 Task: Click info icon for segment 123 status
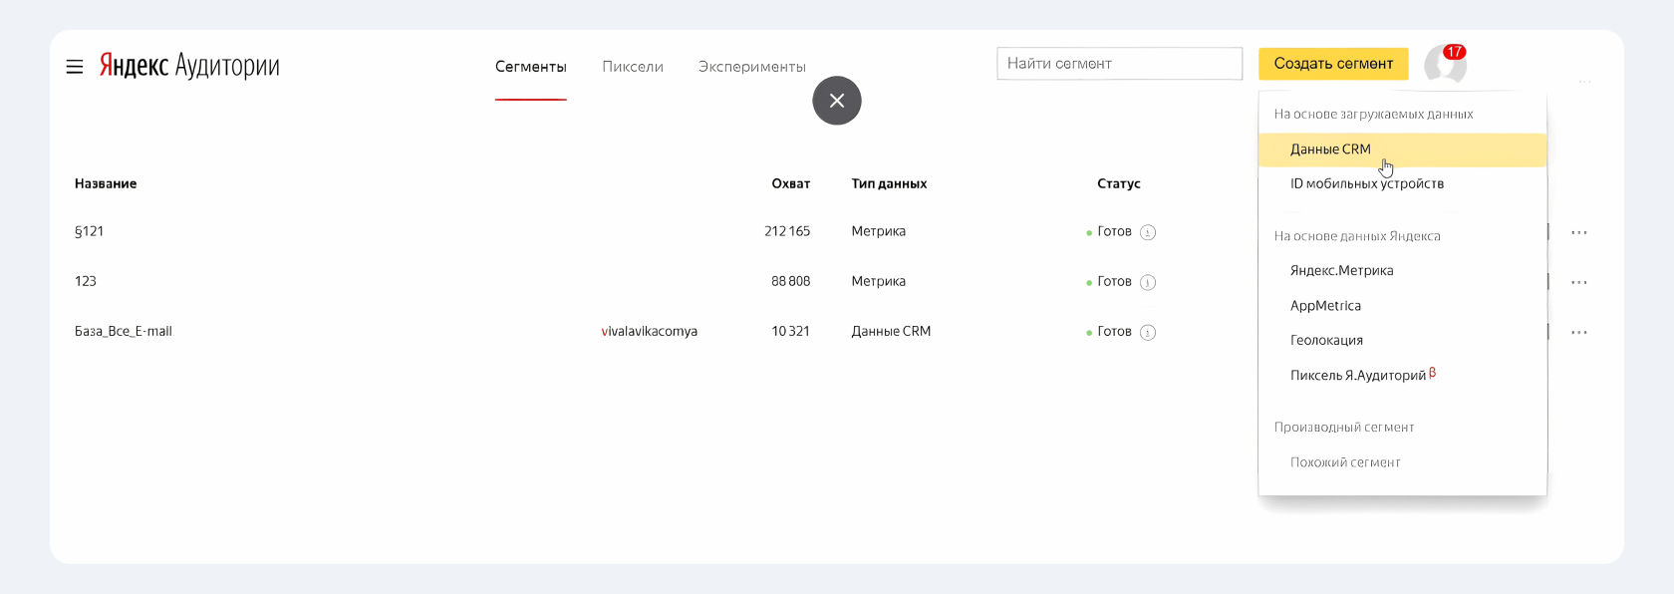click(x=1148, y=282)
